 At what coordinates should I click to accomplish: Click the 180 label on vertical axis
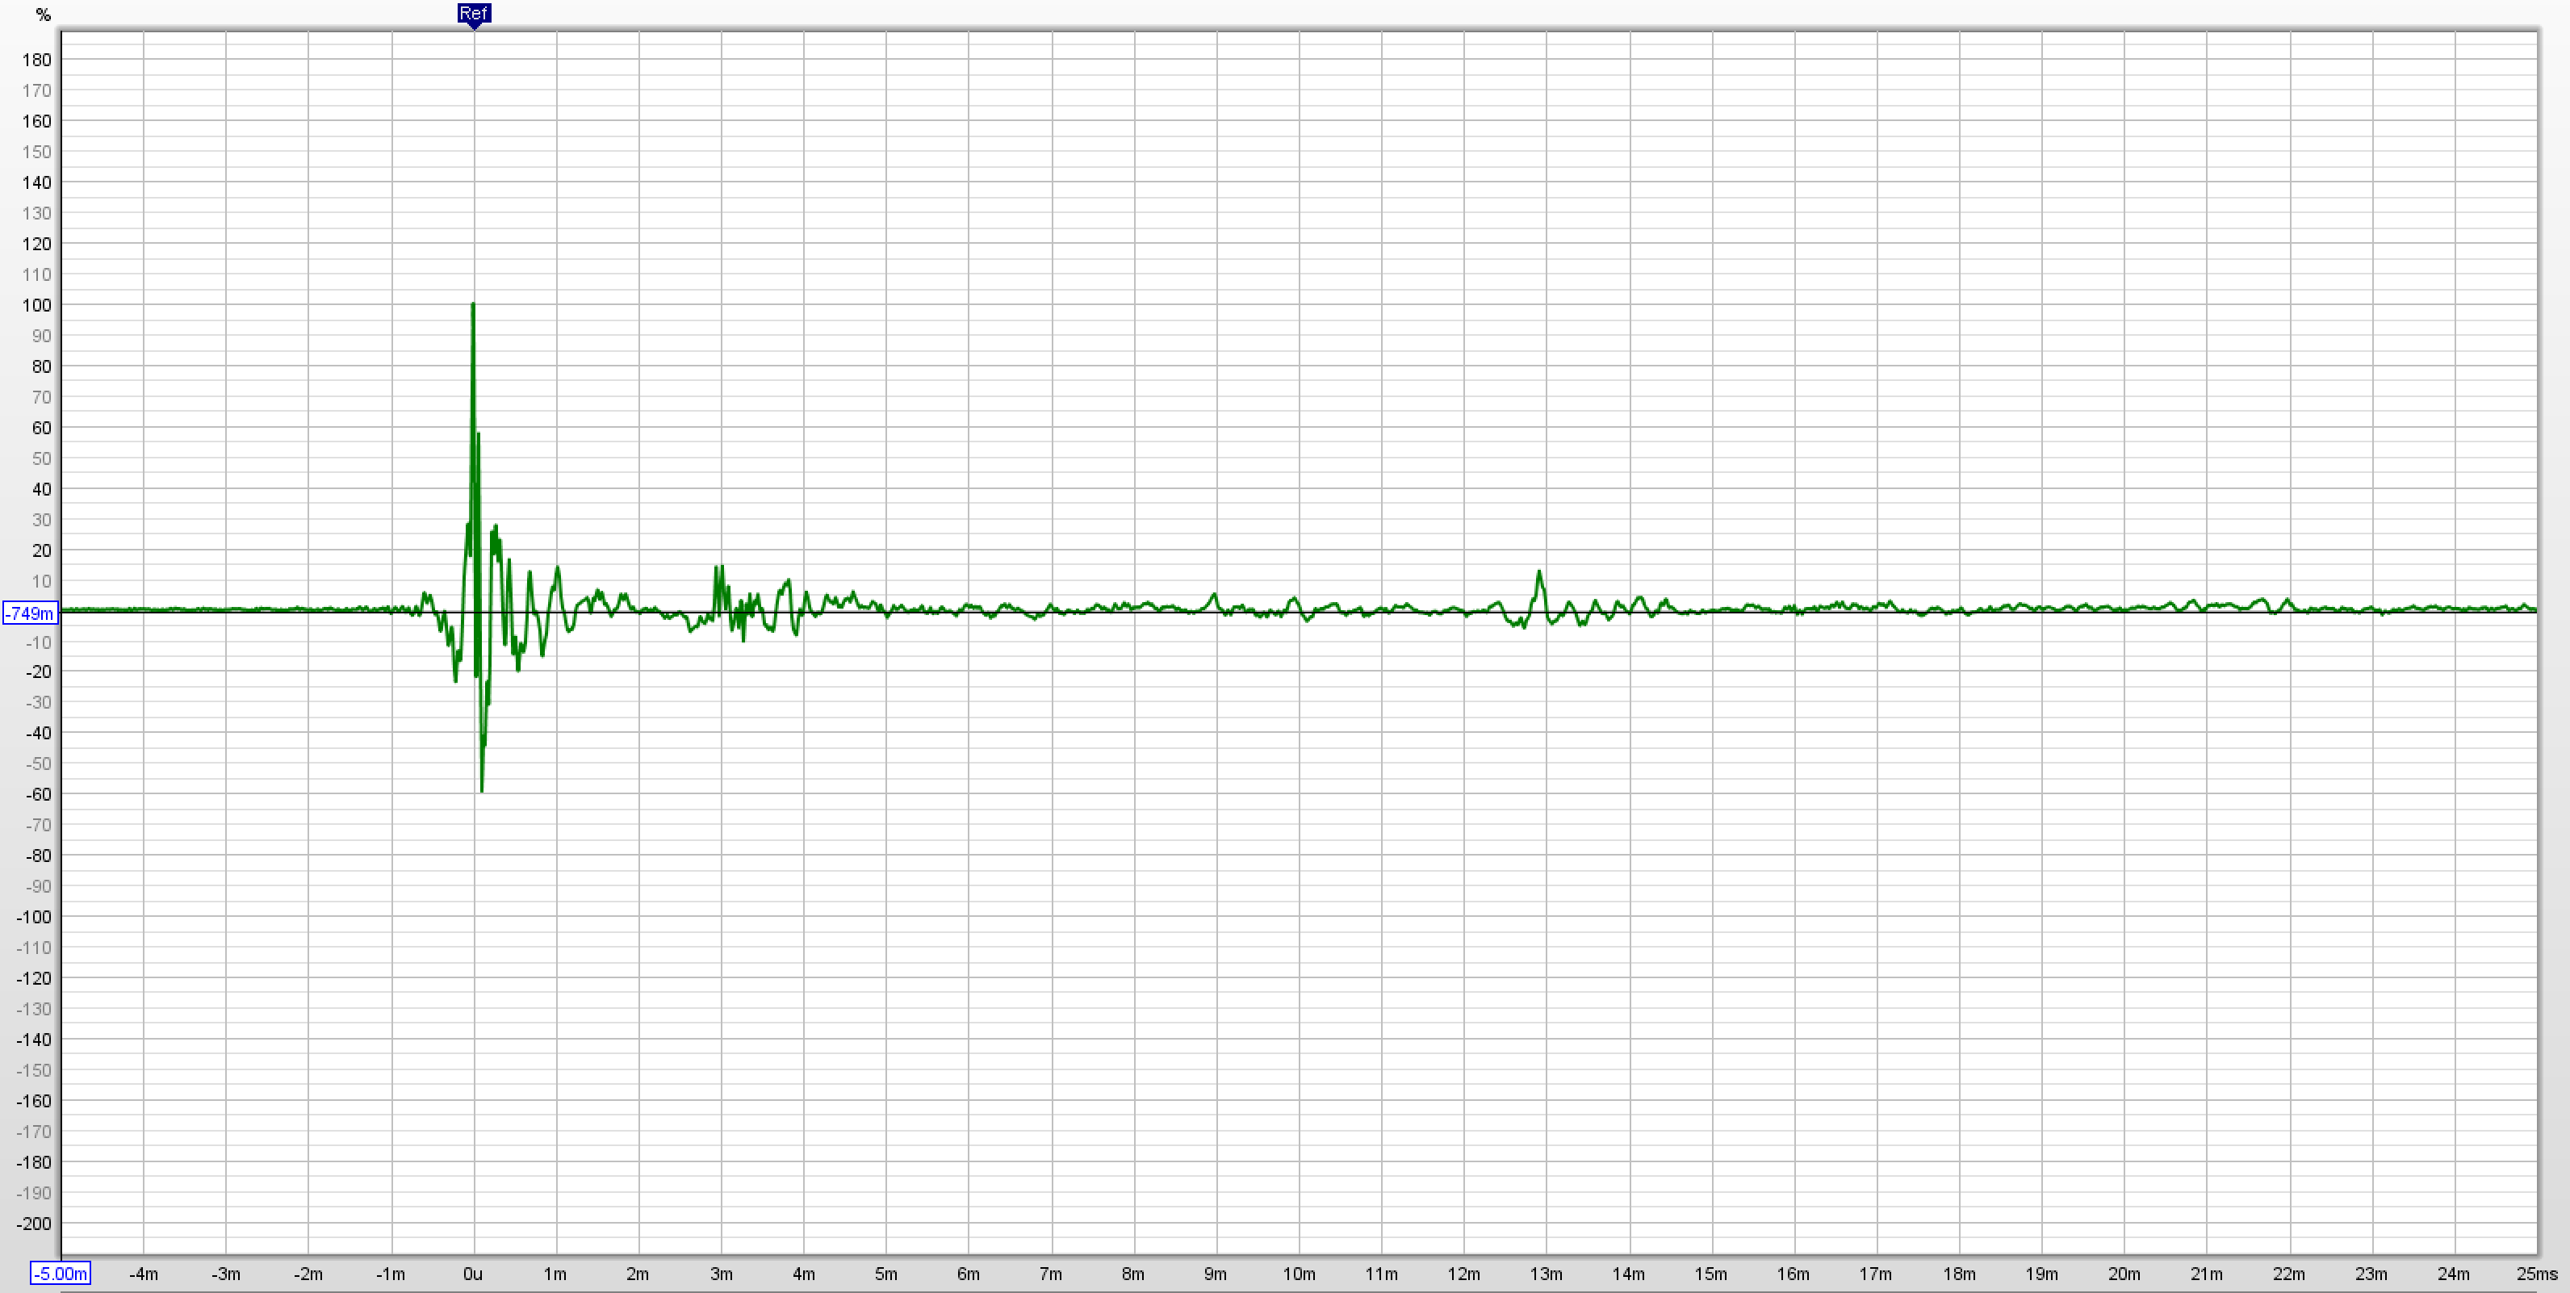(x=37, y=60)
